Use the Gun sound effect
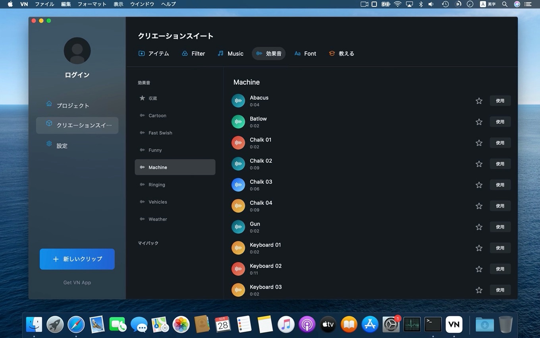The image size is (540, 338). point(500,227)
